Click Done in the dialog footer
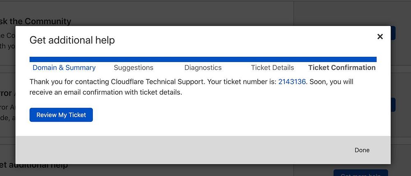This screenshot has height=176, width=411. click(362, 150)
